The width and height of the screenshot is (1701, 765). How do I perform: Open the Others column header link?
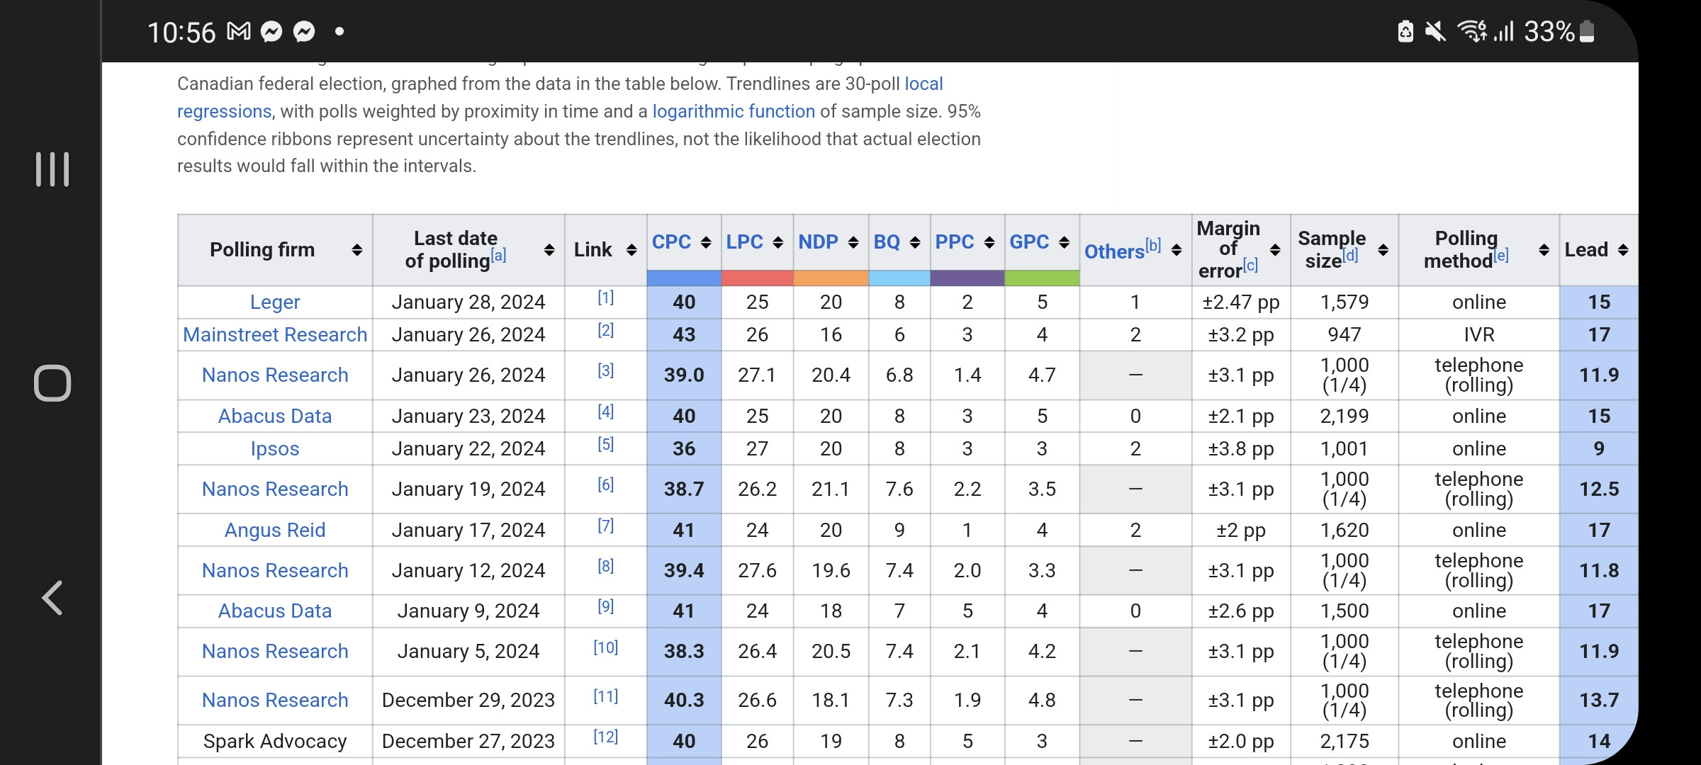[x=1114, y=251]
